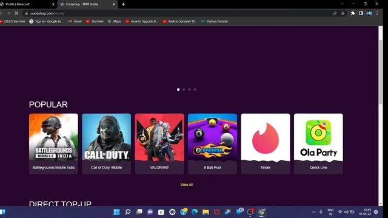The image size is (388, 218).
Task: Open the tab search chevron
Action: coord(342,4)
